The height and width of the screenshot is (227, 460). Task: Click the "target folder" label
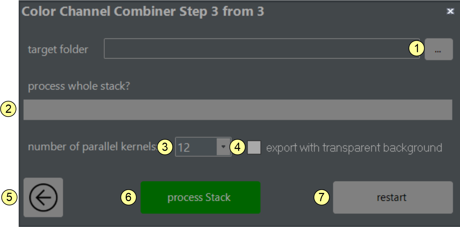(58, 50)
